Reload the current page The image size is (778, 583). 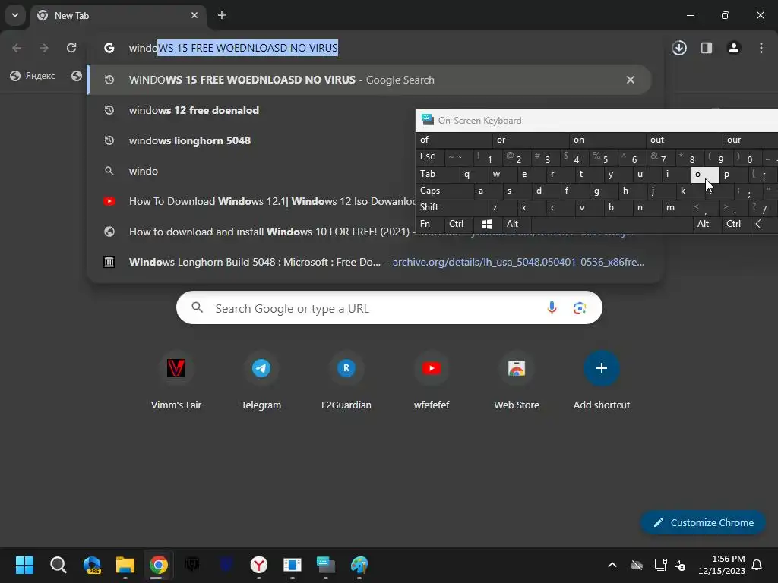[x=71, y=48]
